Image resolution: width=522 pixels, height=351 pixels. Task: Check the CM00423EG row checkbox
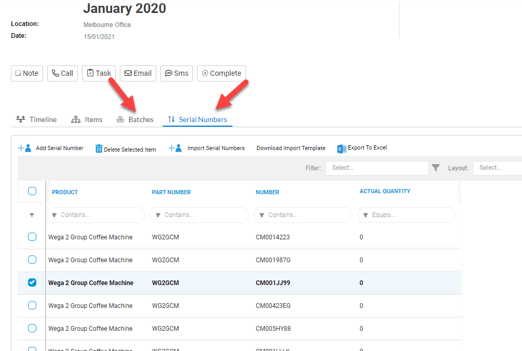point(32,305)
